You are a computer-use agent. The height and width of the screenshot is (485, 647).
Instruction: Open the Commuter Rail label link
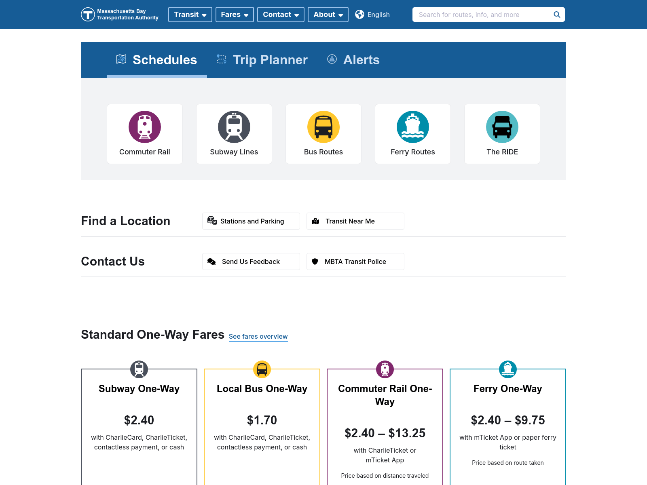tap(145, 152)
